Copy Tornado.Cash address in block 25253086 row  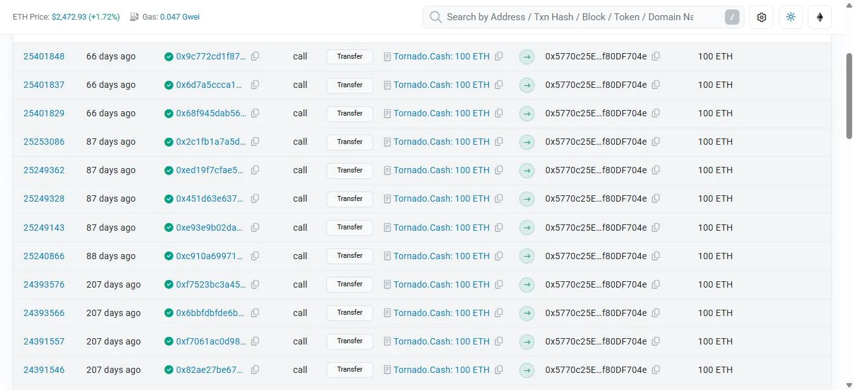(499, 142)
